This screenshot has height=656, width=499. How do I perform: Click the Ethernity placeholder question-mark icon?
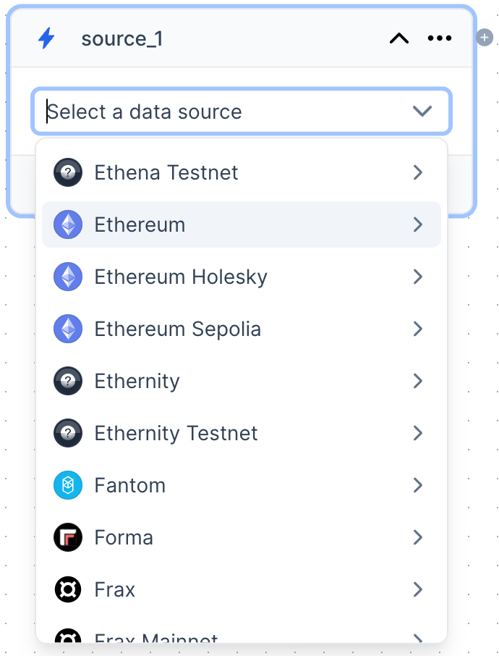[68, 381]
